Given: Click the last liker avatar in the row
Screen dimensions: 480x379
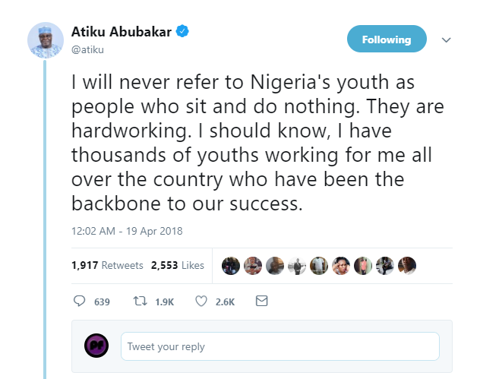Looking at the screenshot, I should tap(407, 265).
